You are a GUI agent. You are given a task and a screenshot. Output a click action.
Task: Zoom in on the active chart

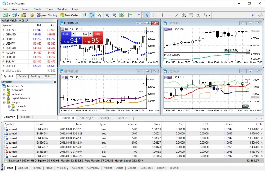click(x=107, y=15)
